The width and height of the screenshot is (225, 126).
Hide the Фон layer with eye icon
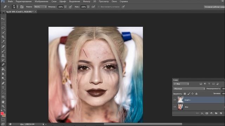click(175, 107)
